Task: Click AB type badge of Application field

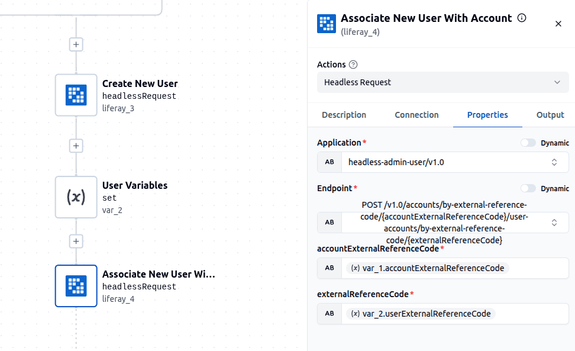Action: [330, 162]
